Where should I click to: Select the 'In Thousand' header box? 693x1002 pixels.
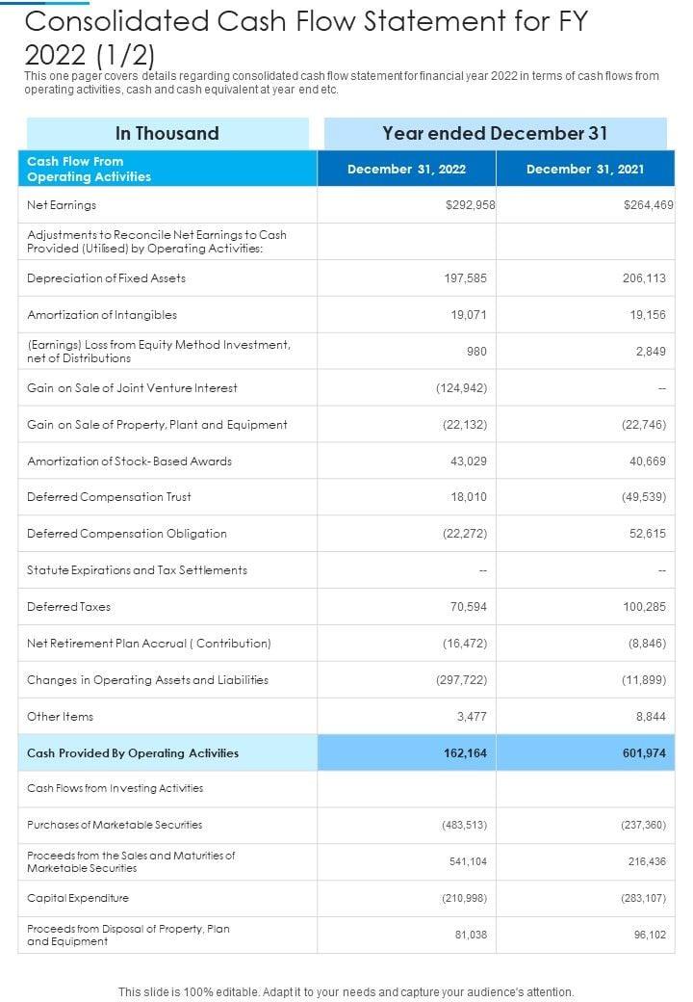[167, 134]
